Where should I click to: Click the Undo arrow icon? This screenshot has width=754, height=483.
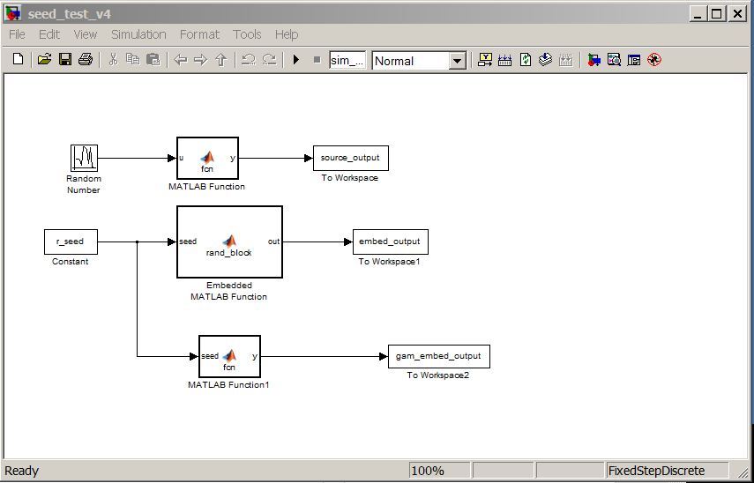pos(248,60)
